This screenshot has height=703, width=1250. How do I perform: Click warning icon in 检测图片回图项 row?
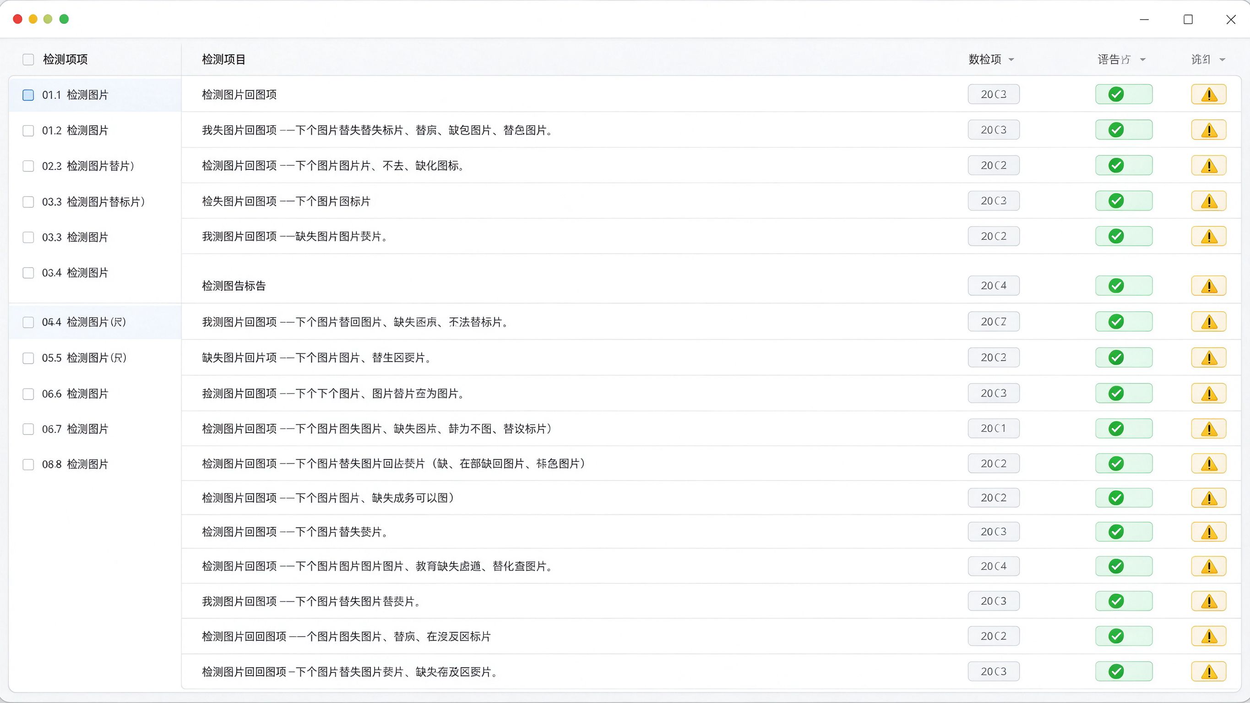(x=1209, y=95)
